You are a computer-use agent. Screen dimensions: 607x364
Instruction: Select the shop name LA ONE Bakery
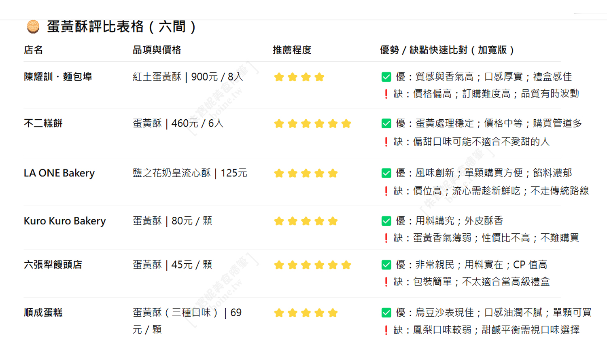pos(59,173)
